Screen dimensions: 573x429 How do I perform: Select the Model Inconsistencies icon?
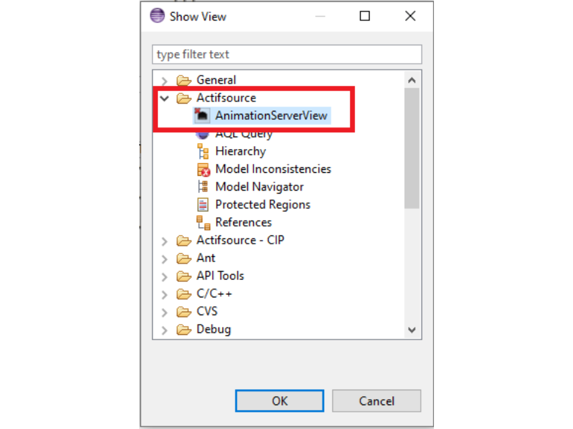(x=204, y=169)
